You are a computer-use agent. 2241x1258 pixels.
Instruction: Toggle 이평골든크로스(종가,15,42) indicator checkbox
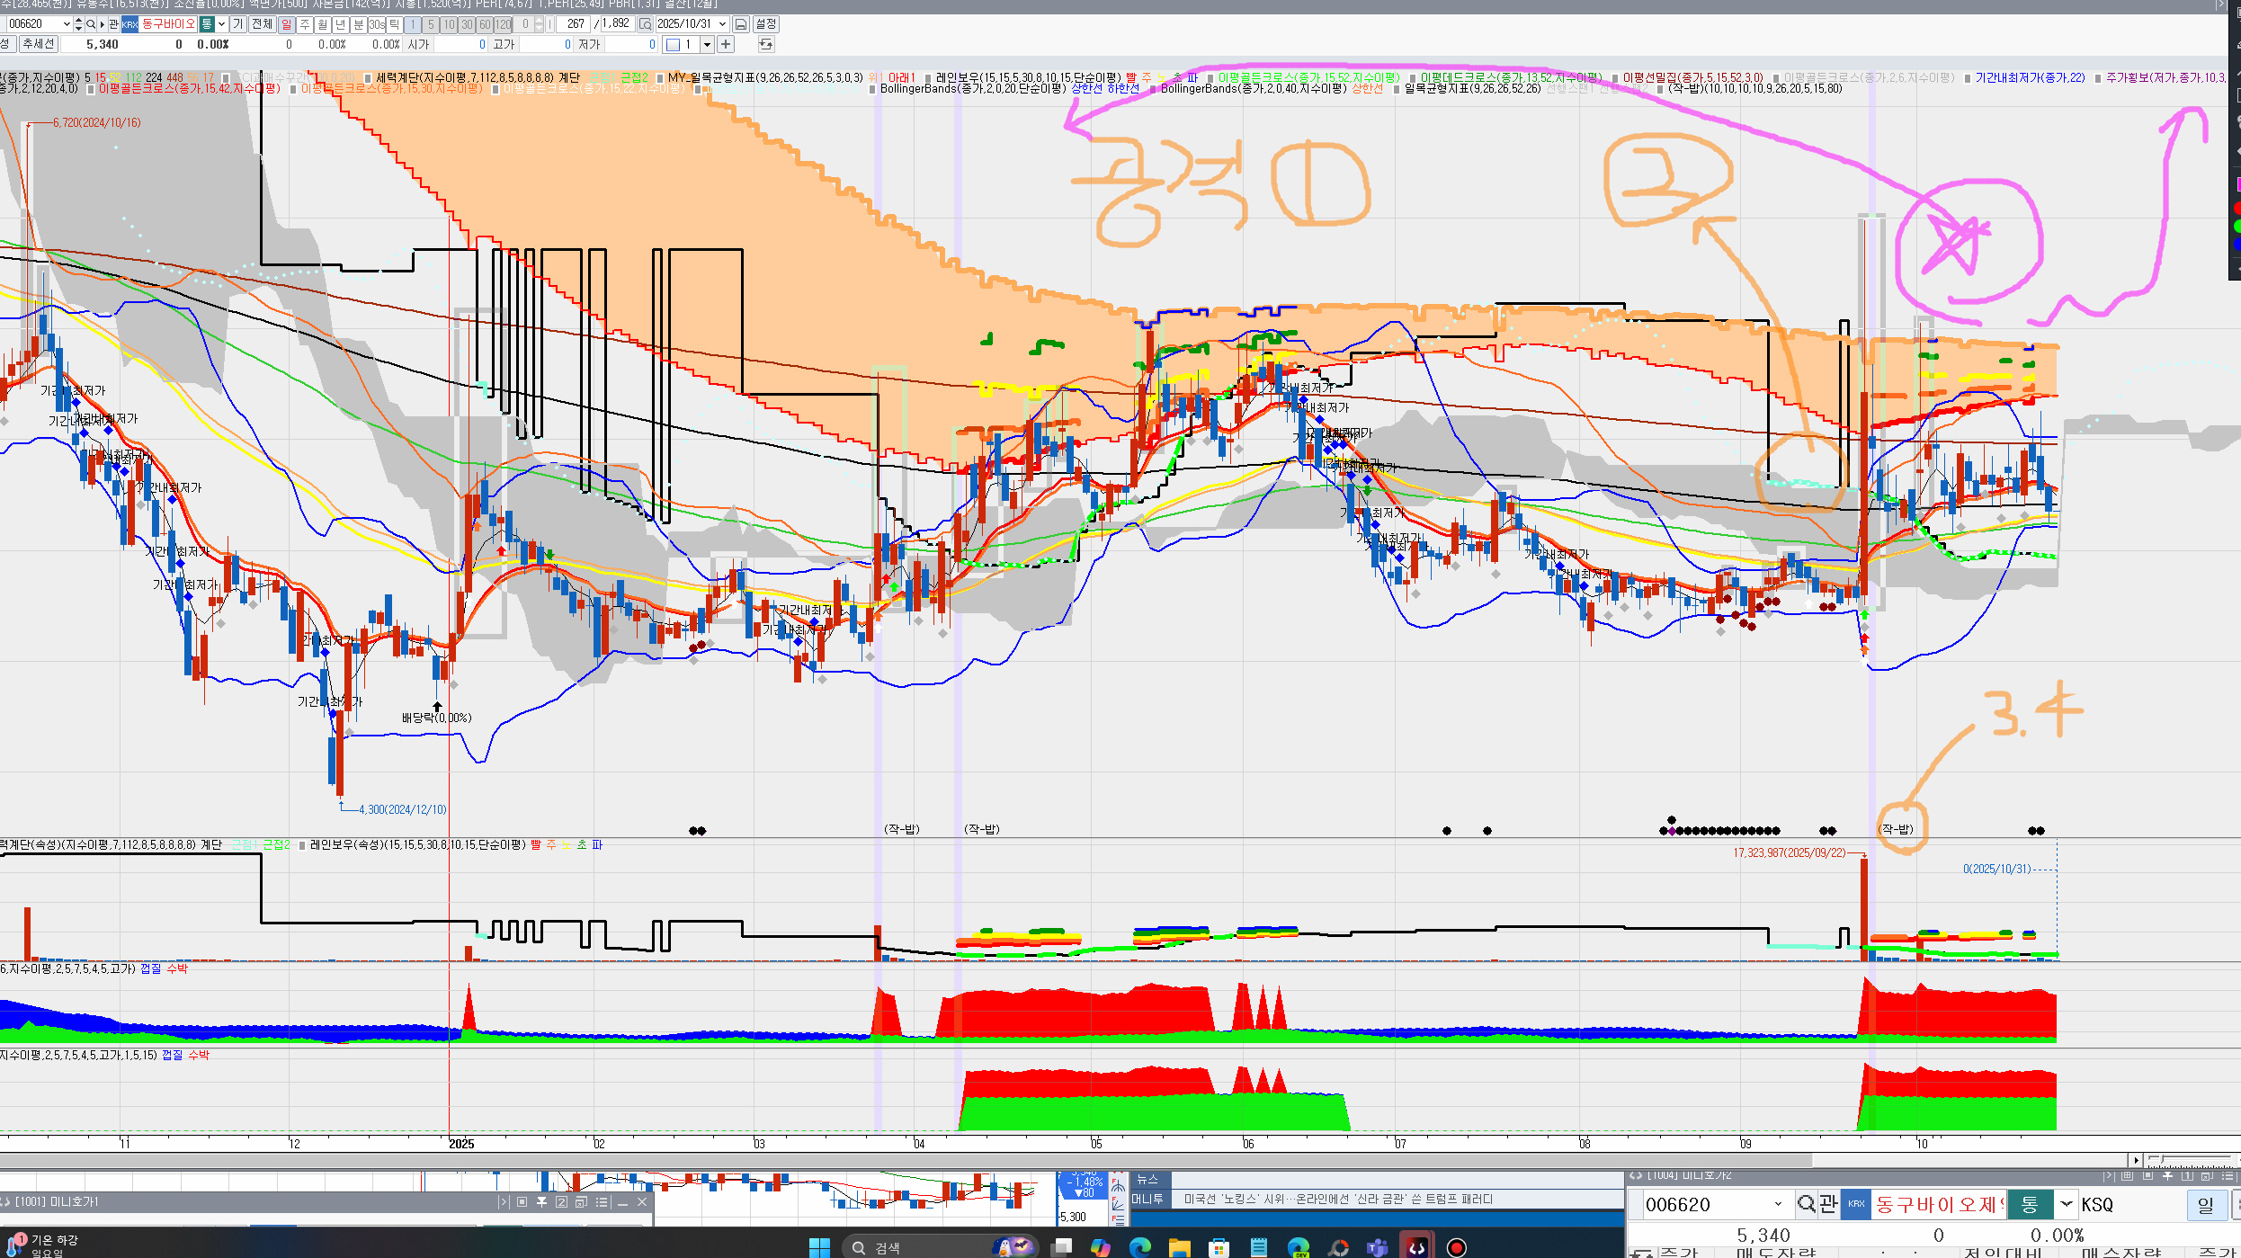[x=90, y=89]
